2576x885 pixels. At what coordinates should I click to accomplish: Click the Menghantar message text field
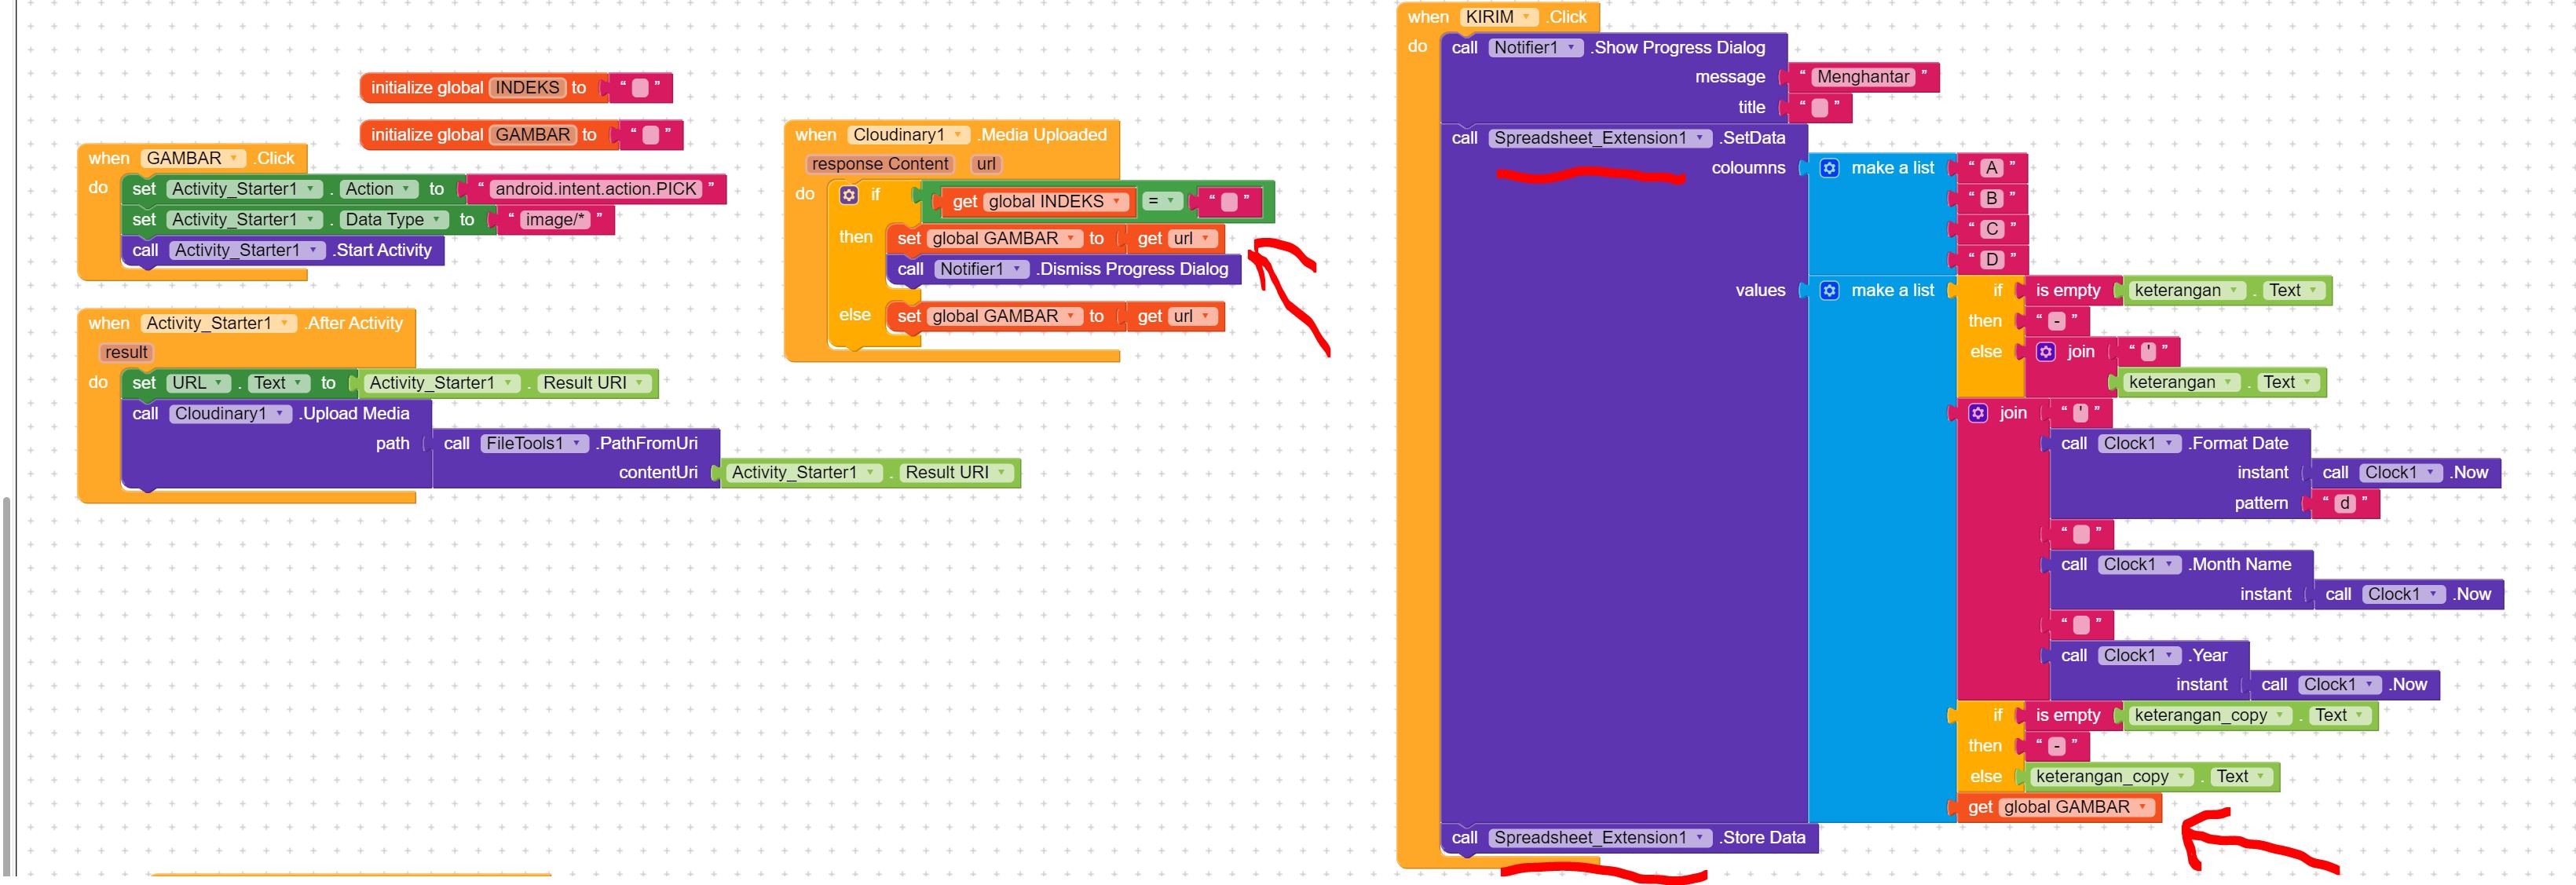pos(1862,77)
